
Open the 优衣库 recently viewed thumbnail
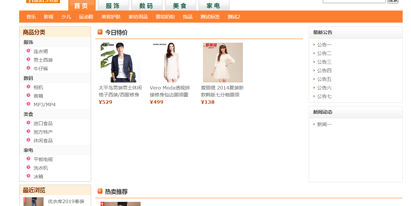click(x=34, y=202)
